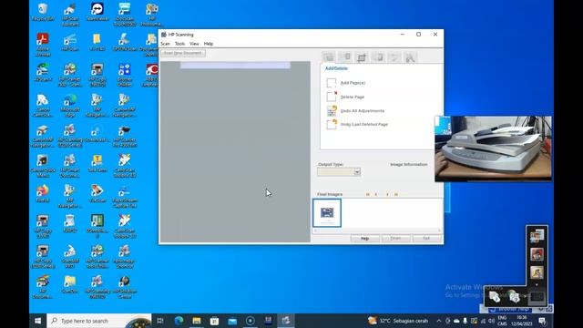583x328 pixels.
Task: Select the HP Scanning taskbar icon
Action: click(x=285, y=321)
